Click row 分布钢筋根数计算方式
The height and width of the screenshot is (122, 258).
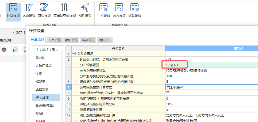(118, 87)
